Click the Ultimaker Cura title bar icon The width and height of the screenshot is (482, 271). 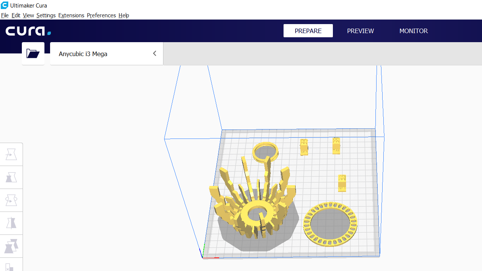coord(5,6)
